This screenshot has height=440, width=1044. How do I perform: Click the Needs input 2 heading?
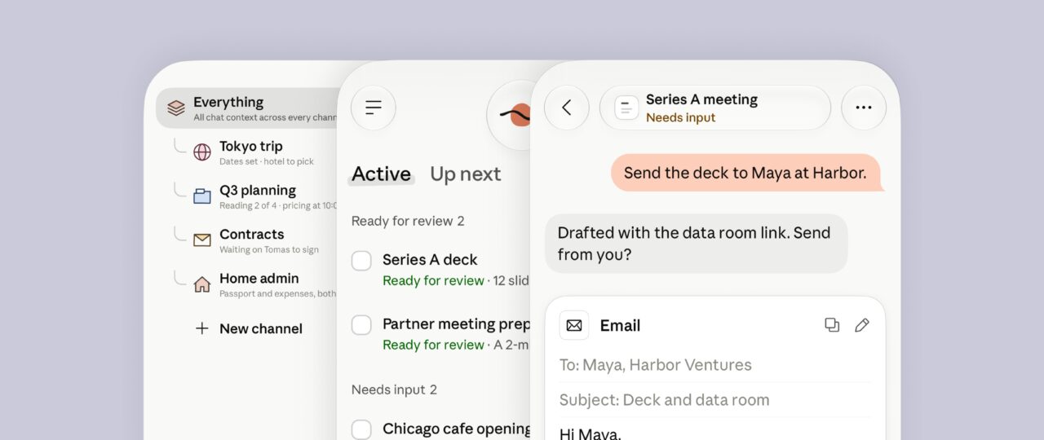click(394, 389)
